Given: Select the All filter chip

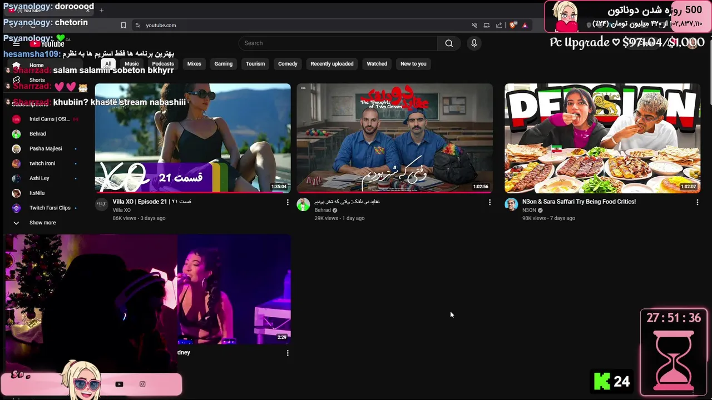Looking at the screenshot, I should pos(108,64).
